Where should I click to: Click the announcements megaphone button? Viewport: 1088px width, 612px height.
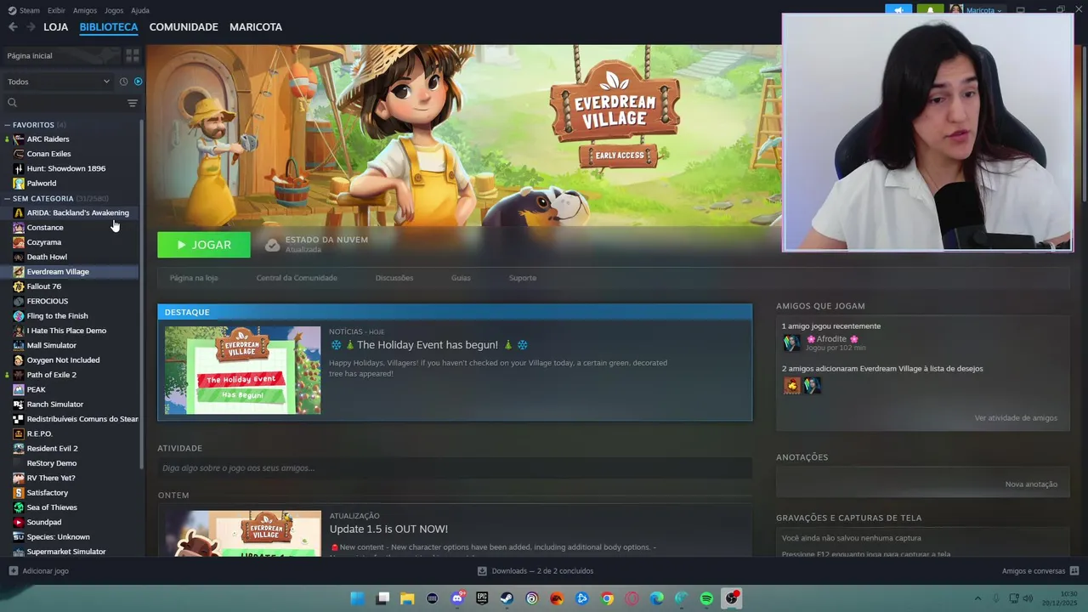coord(898,10)
